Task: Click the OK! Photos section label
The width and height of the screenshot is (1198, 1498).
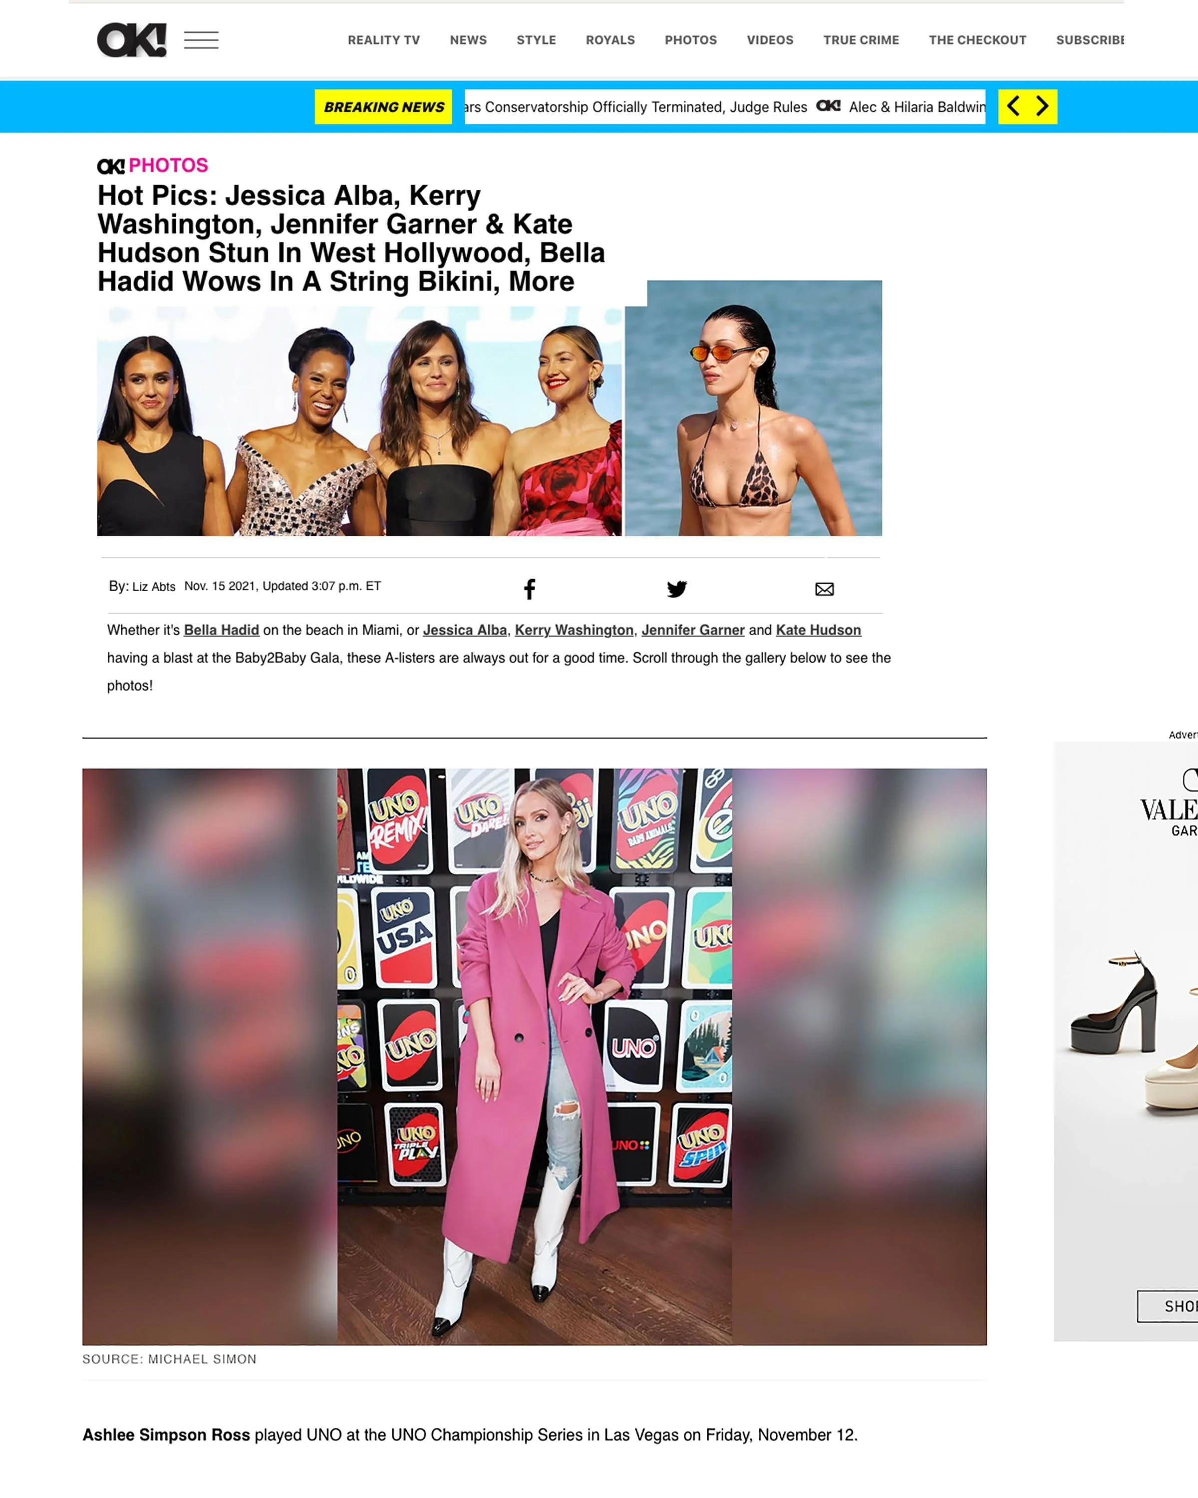Action: click(x=153, y=165)
